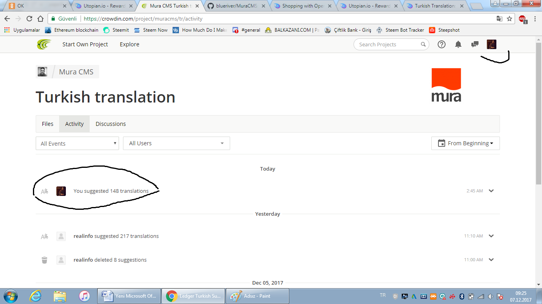Expand the realinfo 217 translations chevron

pyautogui.click(x=491, y=236)
